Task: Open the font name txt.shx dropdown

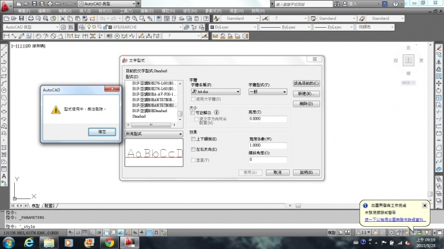Action: click(x=216, y=92)
